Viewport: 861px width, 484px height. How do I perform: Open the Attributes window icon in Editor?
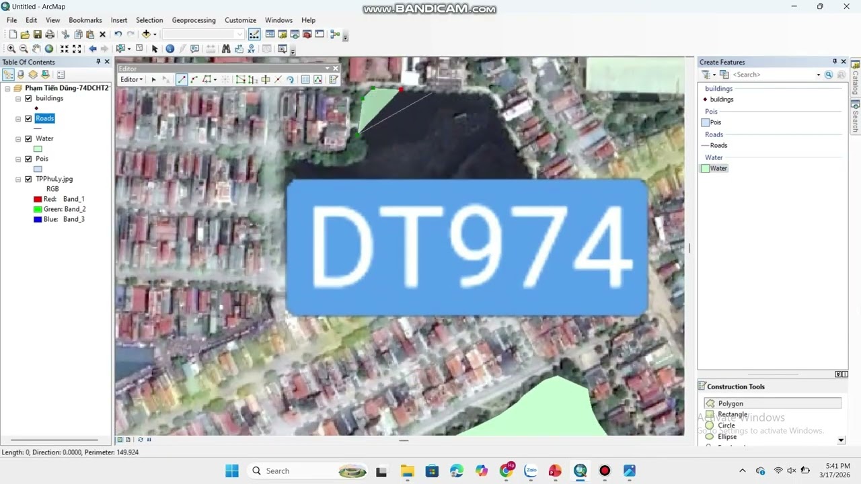[305, 79]
